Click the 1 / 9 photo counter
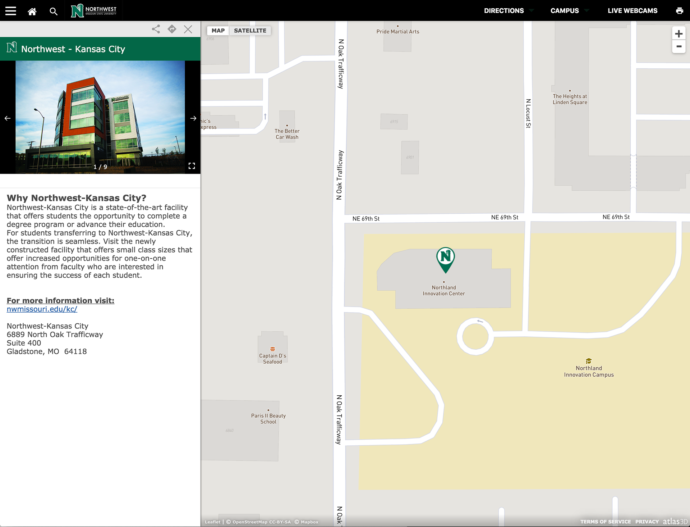This screenshot has width=690, height=527. (100, 167)
